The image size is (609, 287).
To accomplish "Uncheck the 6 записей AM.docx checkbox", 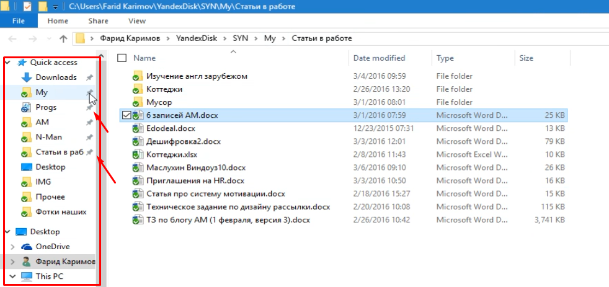I will coord(127,115).
